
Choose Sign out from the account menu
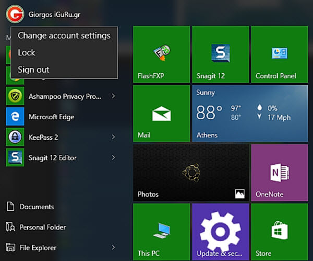pyautogui.click(x=64, y=70)
